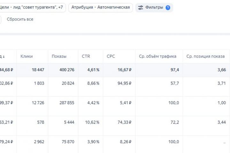
Task: Click the CTR cell showing 10,62 %
Action: (92, 122)
